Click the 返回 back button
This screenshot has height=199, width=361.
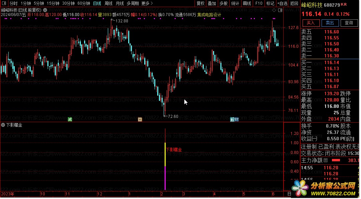point(294,3)
